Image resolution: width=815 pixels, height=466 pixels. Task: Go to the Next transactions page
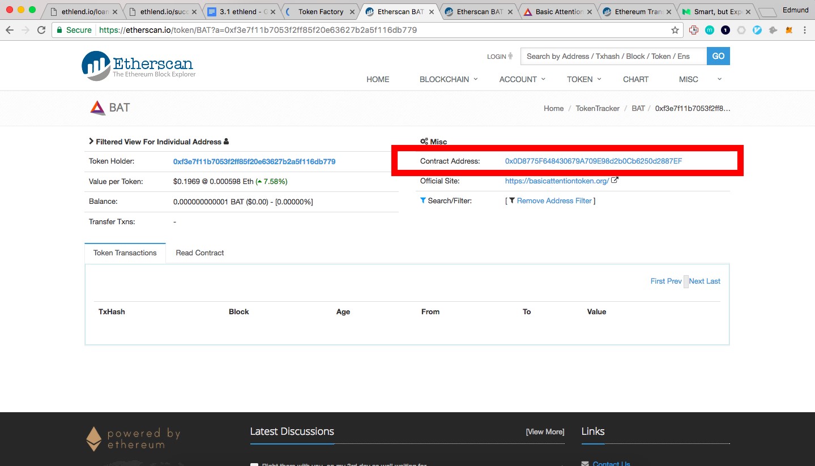(x=697, y=281)
